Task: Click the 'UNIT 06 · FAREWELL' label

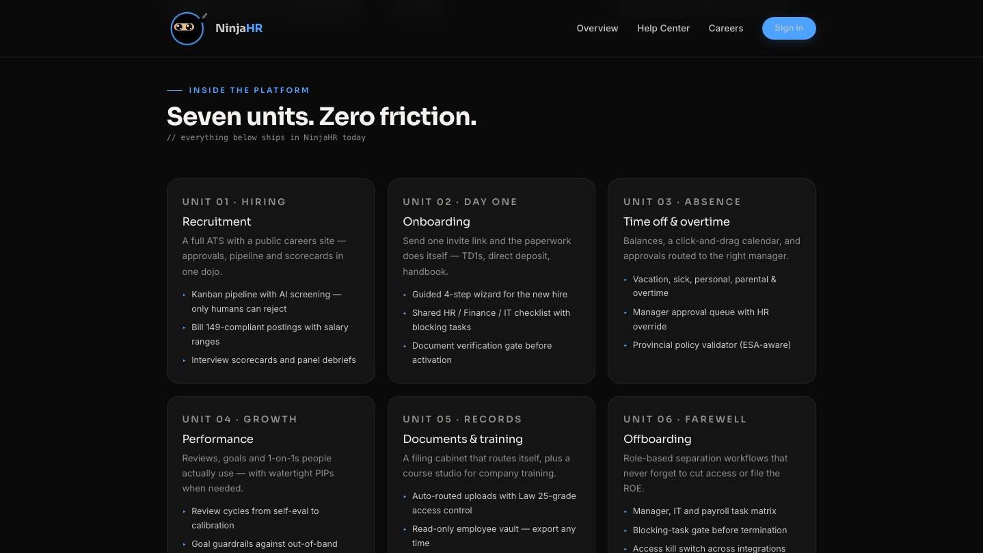Action: [x=685, y=419]
